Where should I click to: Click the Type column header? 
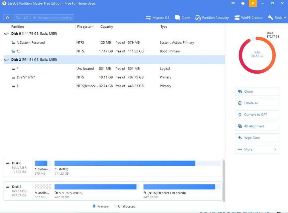pyautogui.click(x=164, y=27)
